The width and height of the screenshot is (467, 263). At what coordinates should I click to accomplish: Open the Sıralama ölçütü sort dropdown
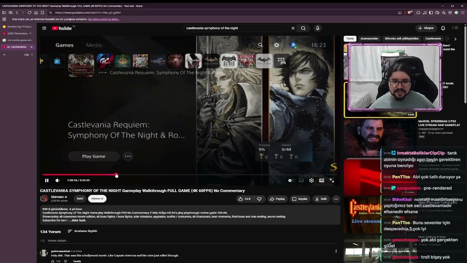tap(83, 231)
